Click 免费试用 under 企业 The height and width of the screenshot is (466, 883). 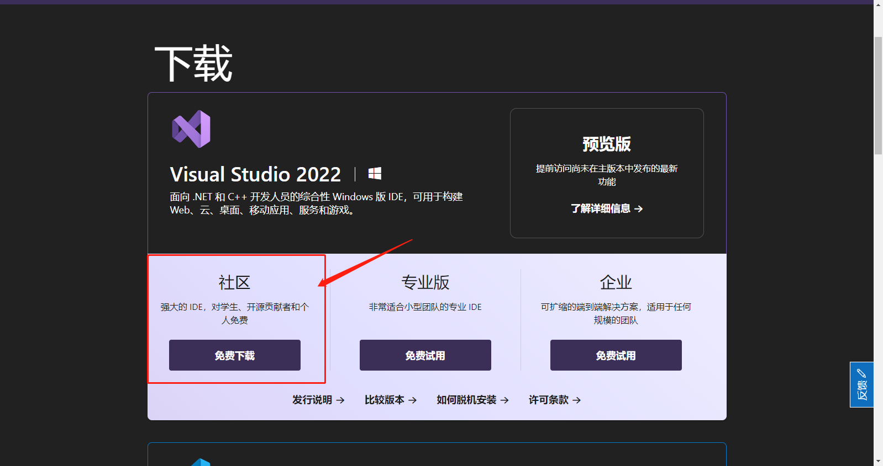click(x=616, y=355)
